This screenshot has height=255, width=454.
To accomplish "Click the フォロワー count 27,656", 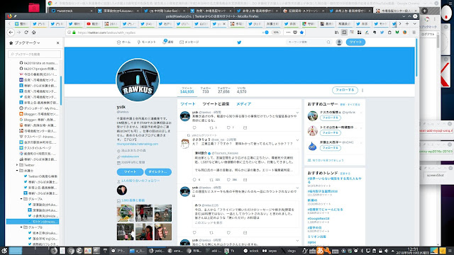I will tap(223, 90).
